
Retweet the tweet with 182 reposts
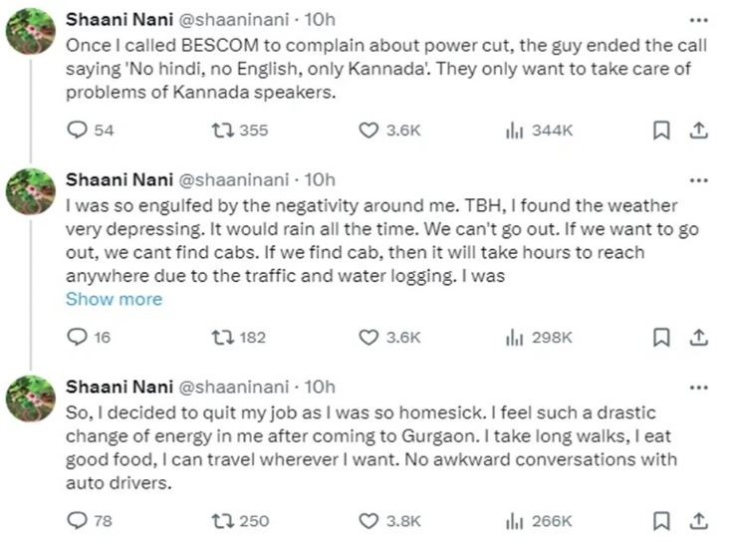pos(222,337)
